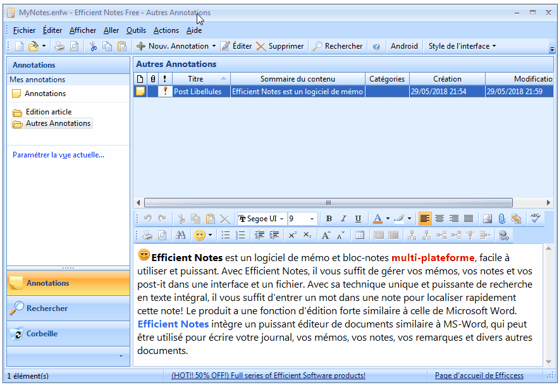
Task: Decrease paragraph indent
Action: tap(259, 235)
